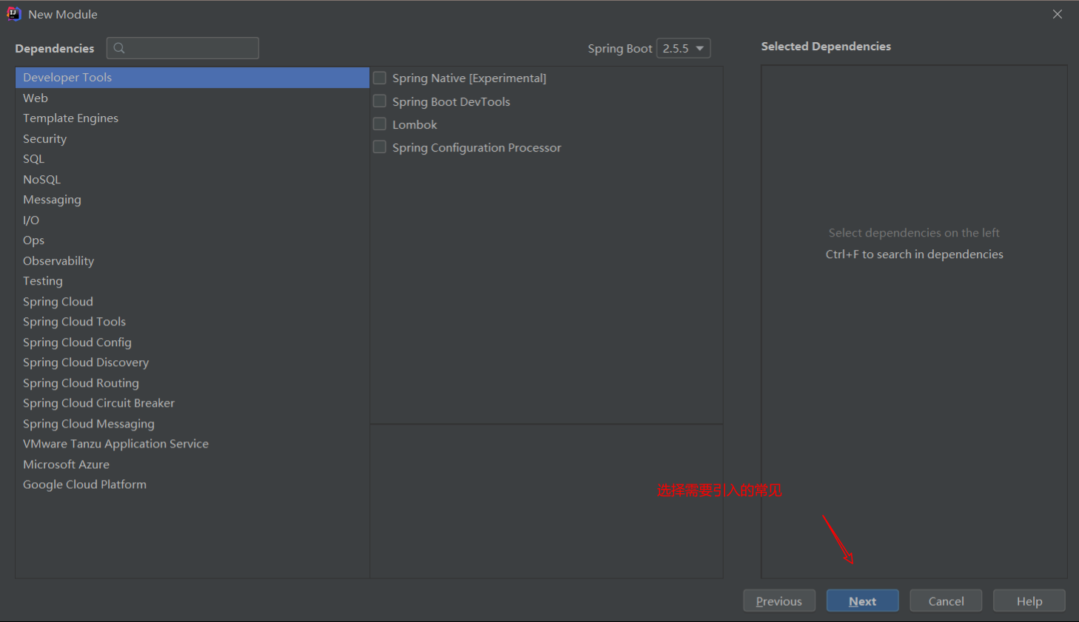Image resolution: width=1079 pixels, height=622 pixels.
Task: Select the Microsoft Azure category
Action: pos(192,464)
